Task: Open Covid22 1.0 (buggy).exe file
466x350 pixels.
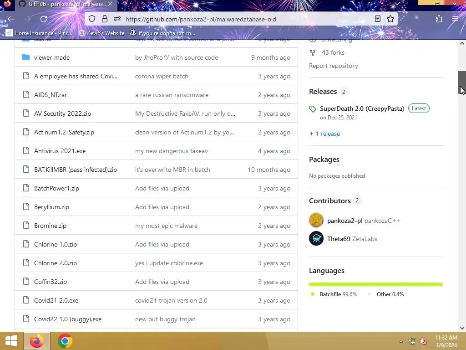Action: coord(68,319)
